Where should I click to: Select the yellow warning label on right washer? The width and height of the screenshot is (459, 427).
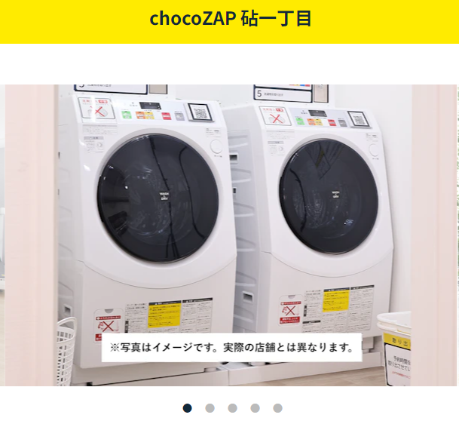click(x=336, y=300)
